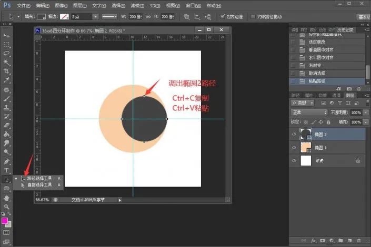Expand the layer opacity dropdown arrow
The height and width of the screenshot is (247, 371).
366,112
